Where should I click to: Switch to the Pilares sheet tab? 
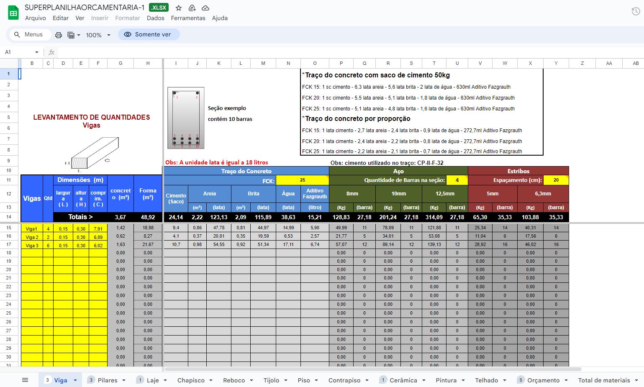[x=108, y=380]
